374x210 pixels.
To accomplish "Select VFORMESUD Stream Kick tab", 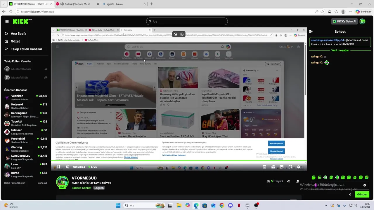I will pyautogui.click(x=31, y=4).
